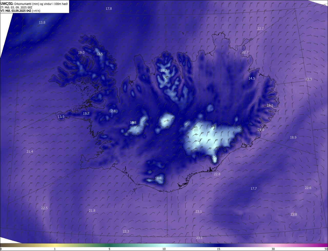Click the VT valid time 04Z line
The height and width of the screenshot is (251, 328).
pyautogui.click(x=20, y=11)
